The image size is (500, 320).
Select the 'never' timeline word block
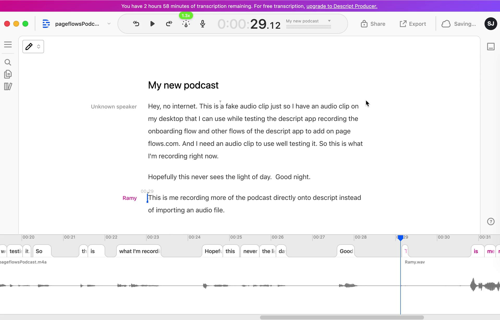(x=250, y=251)
